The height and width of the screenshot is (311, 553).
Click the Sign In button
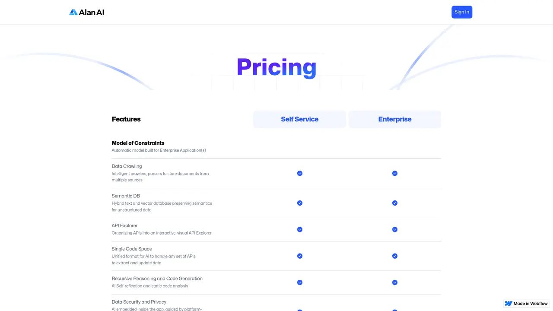tap(462, 12)
